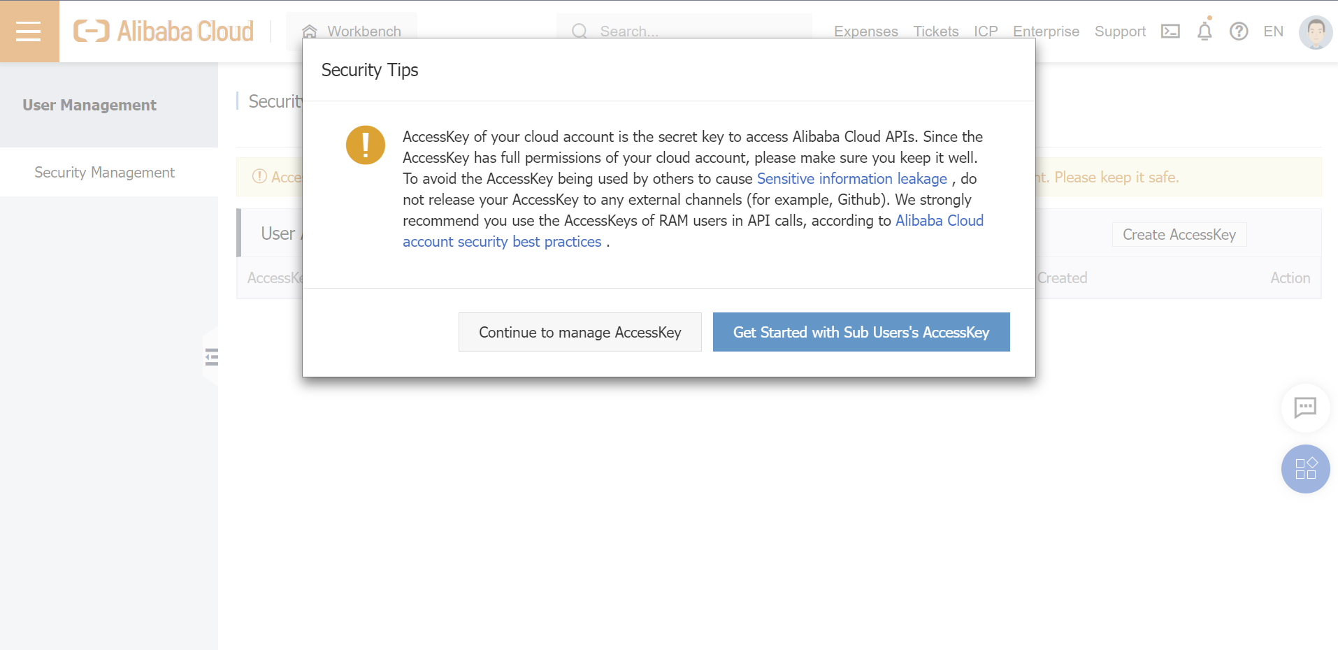
Task: Click the Alibaba Cloud logo
Action: tap(164, 31)
